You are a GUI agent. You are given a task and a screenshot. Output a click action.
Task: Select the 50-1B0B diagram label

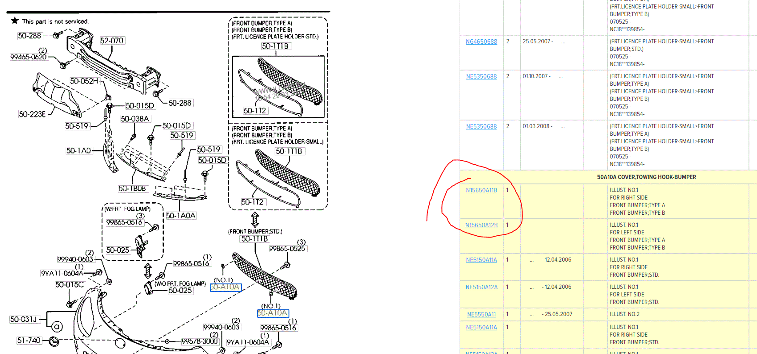point(132,189)
